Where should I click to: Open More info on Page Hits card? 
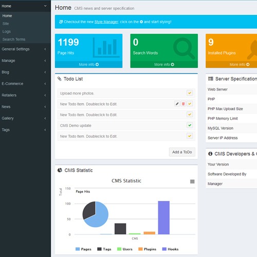pos(88,64)
